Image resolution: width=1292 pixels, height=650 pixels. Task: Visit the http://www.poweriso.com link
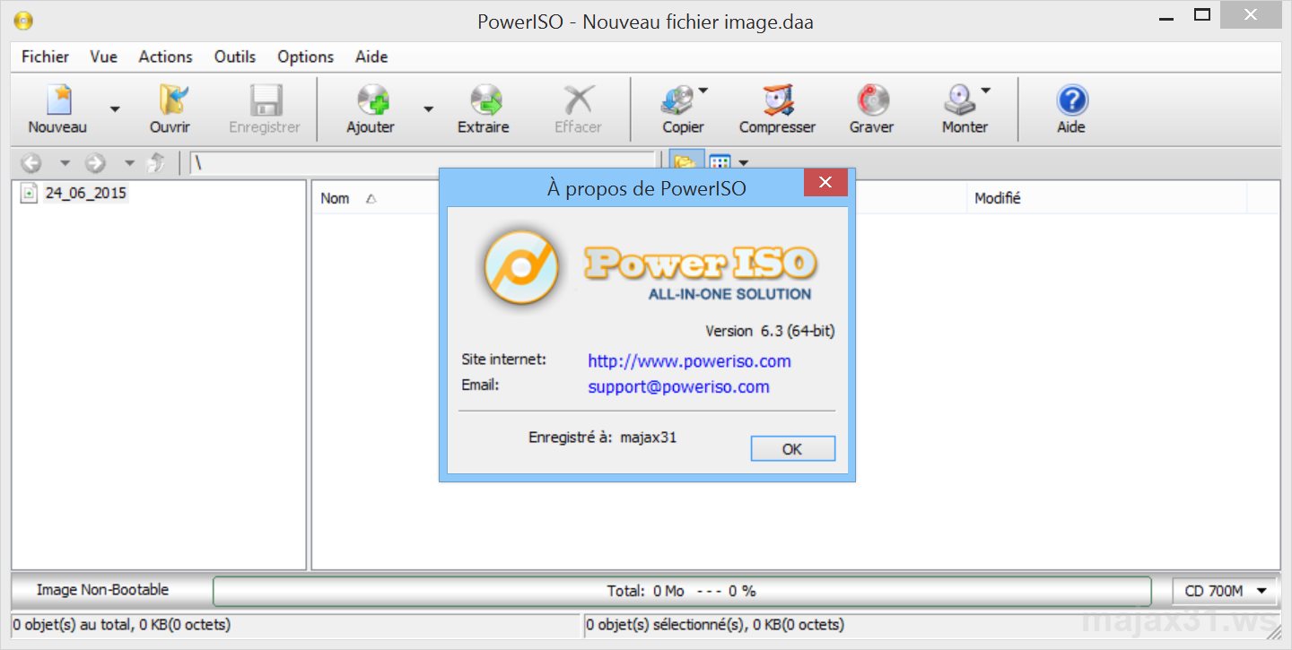(x=689, y=361)
